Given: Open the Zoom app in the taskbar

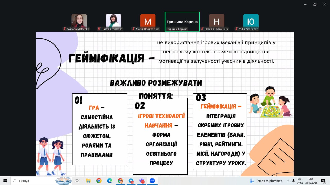Looking at the screenshot, I should coord(152,181).
